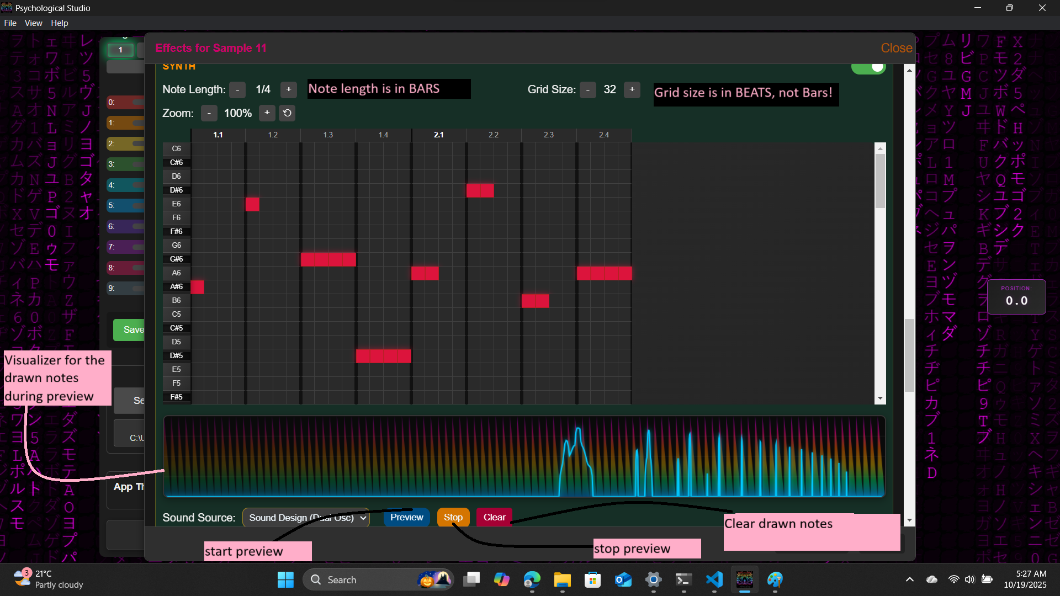Open Visual Studio Code from taskbar
The height and width of the screenshot is (596, 1060).
coord(714,579)
